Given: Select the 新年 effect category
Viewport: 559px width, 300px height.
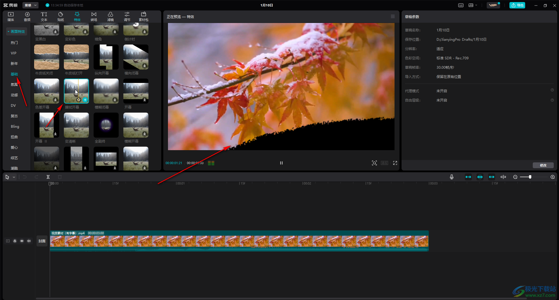Looking at the screenshot, I should point(14,63).
